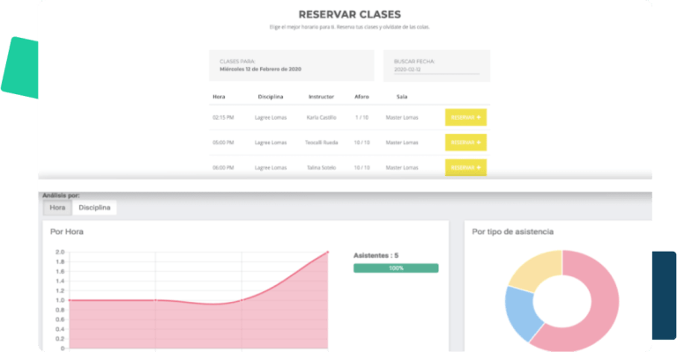This screenshot has width=677, height=352.
Task: Reserve the 02:15 PM Lagree Lomas class
Action: coord(465,117)
